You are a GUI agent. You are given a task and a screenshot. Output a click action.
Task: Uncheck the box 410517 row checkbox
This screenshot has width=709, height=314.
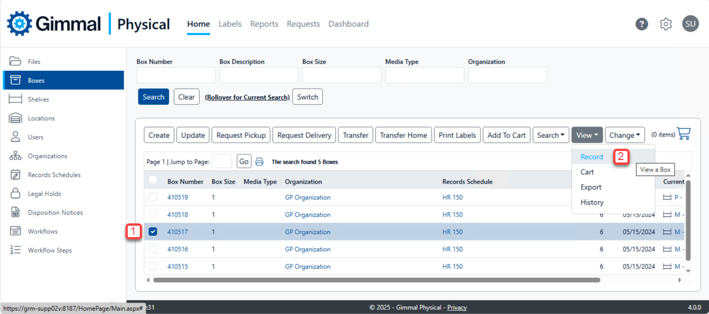pos(153,232)
